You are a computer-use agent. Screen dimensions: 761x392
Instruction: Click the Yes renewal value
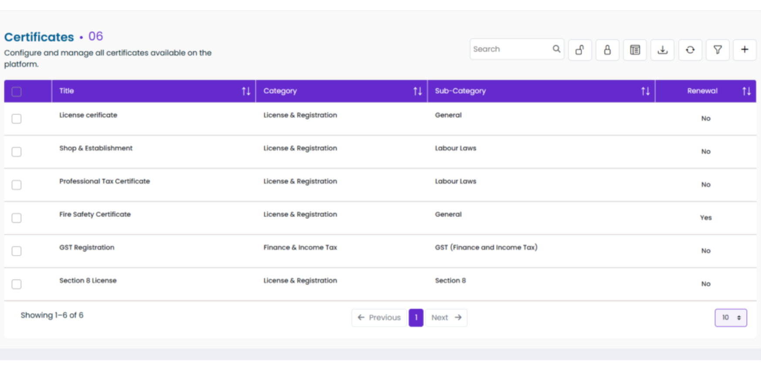point(706,218)
